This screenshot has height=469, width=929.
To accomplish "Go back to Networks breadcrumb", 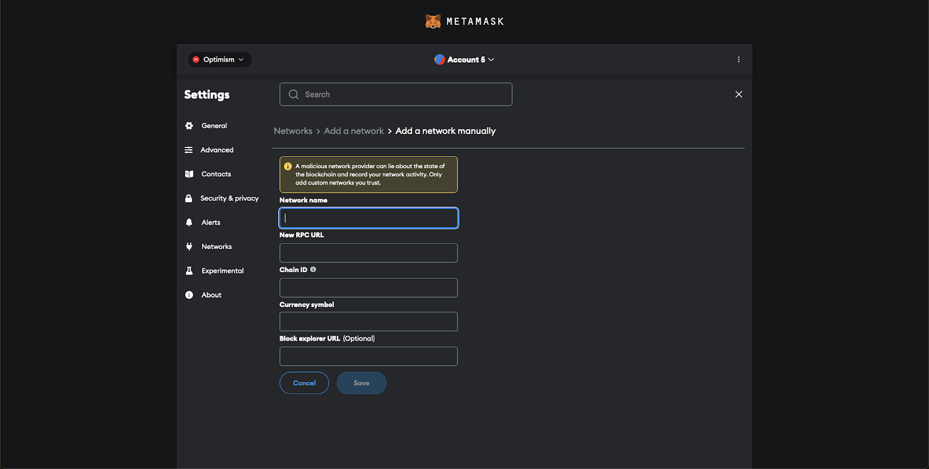I will click(293, 131).
